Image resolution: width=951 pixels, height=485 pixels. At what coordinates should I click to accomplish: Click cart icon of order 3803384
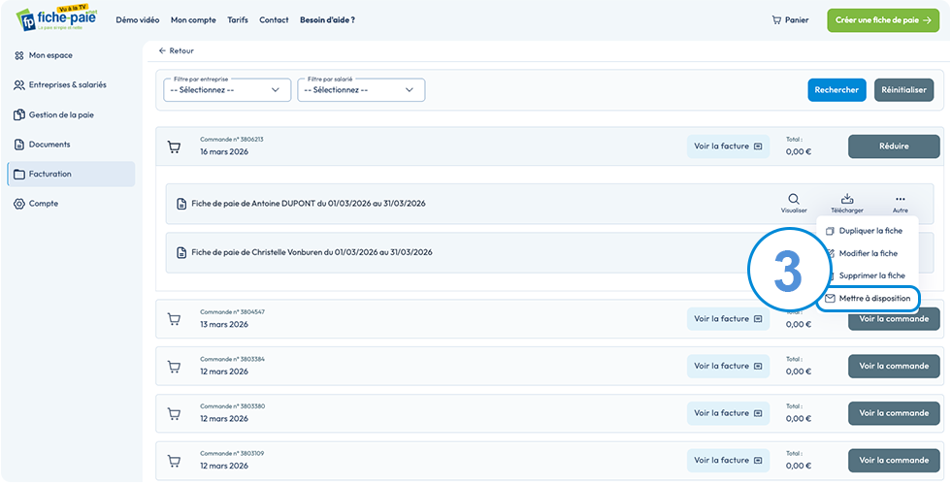[174, 367]
